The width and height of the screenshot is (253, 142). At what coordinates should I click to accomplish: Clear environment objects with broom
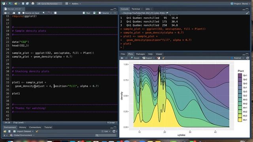[37, 131]
